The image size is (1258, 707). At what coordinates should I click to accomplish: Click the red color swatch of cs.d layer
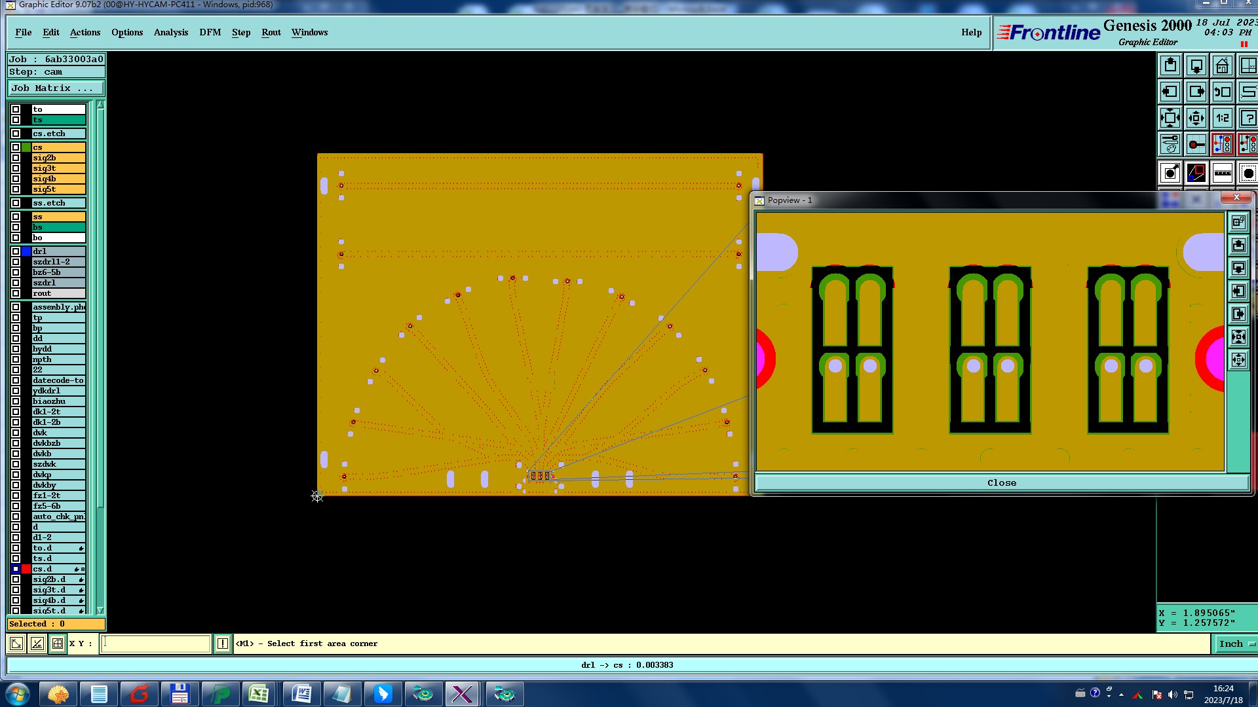coord(26,569)
